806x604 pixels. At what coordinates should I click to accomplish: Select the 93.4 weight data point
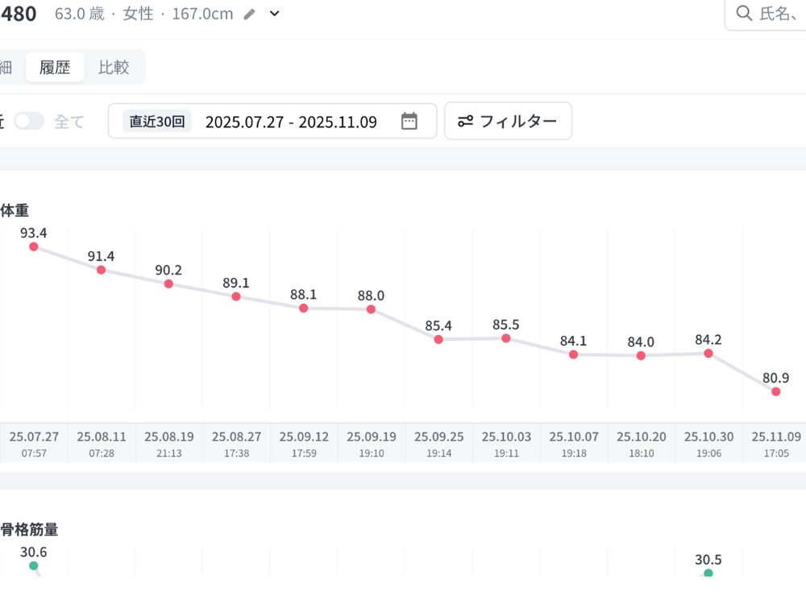(x=34, y=246)
